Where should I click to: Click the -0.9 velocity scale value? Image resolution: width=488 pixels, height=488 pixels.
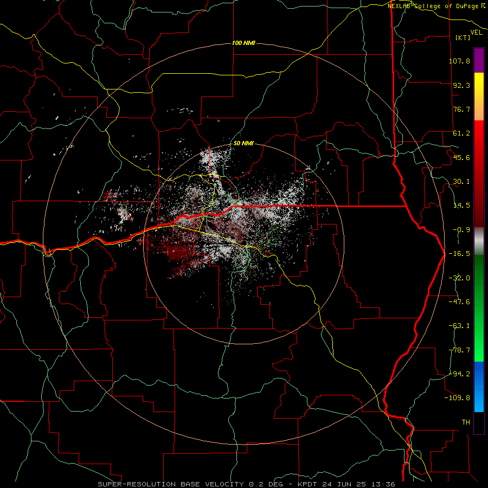[461, 230]
